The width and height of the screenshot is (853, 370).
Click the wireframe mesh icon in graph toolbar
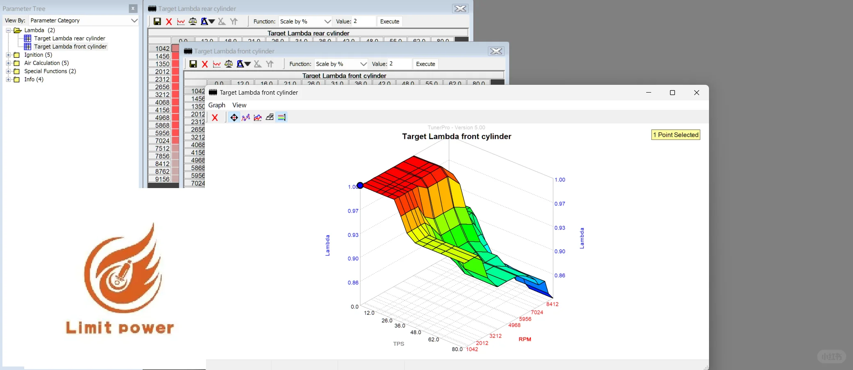point(270,118)
